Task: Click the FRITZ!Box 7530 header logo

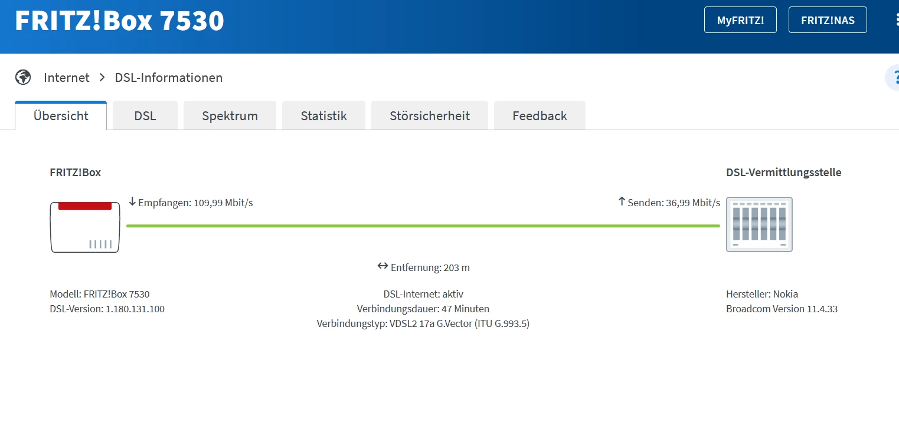Action: pos(119,21)
